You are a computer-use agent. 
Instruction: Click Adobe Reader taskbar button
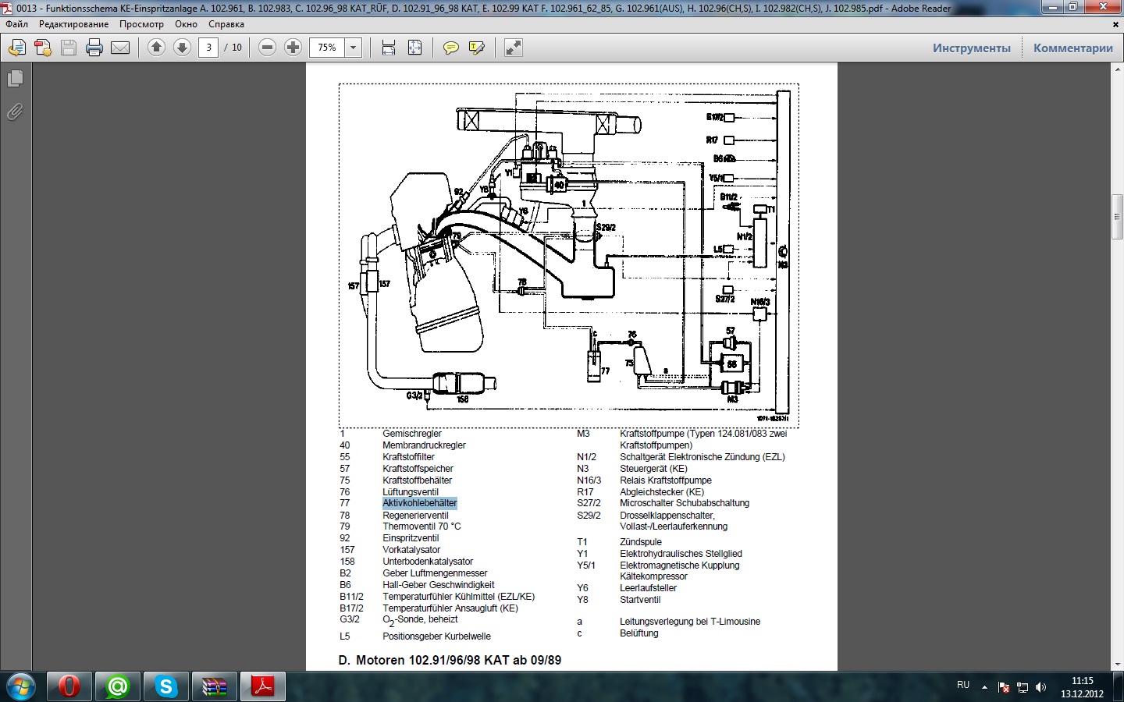click(262, 686)
